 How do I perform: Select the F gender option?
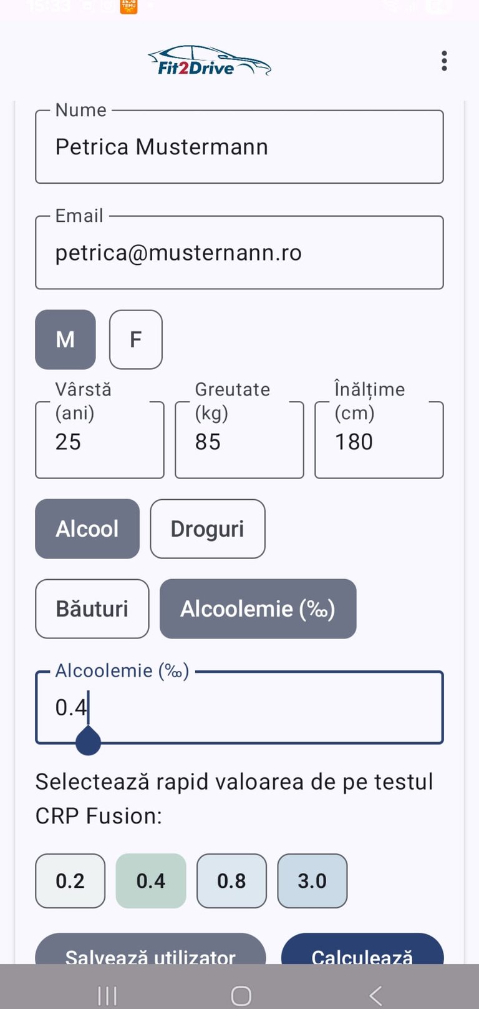[135, 339]
